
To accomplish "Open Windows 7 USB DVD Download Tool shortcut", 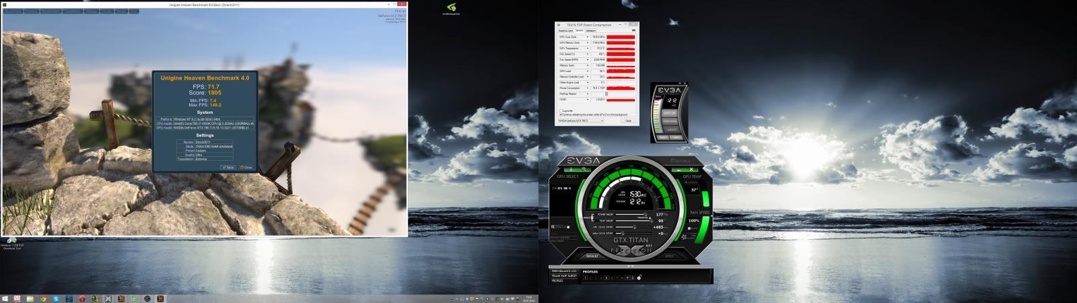I will [11, 242].
